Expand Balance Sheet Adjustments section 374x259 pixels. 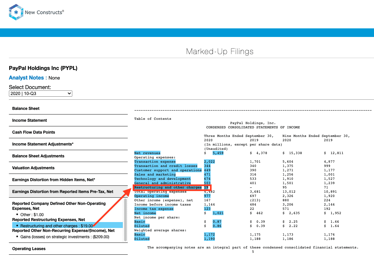point(68,156)
